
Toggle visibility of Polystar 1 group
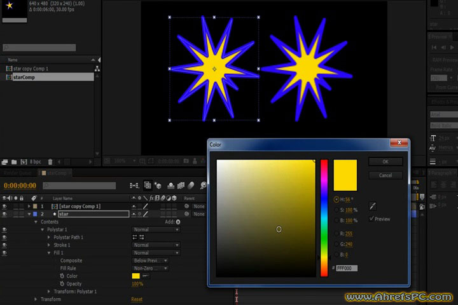[4, 229]
